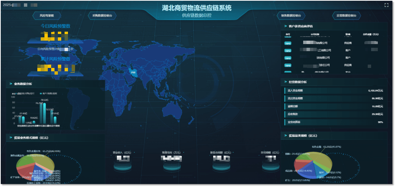Viewport: 395px width, 187px height.
Task: Click the arrow icon beside 贸易业务模式规模
Action: click(11, 138)
